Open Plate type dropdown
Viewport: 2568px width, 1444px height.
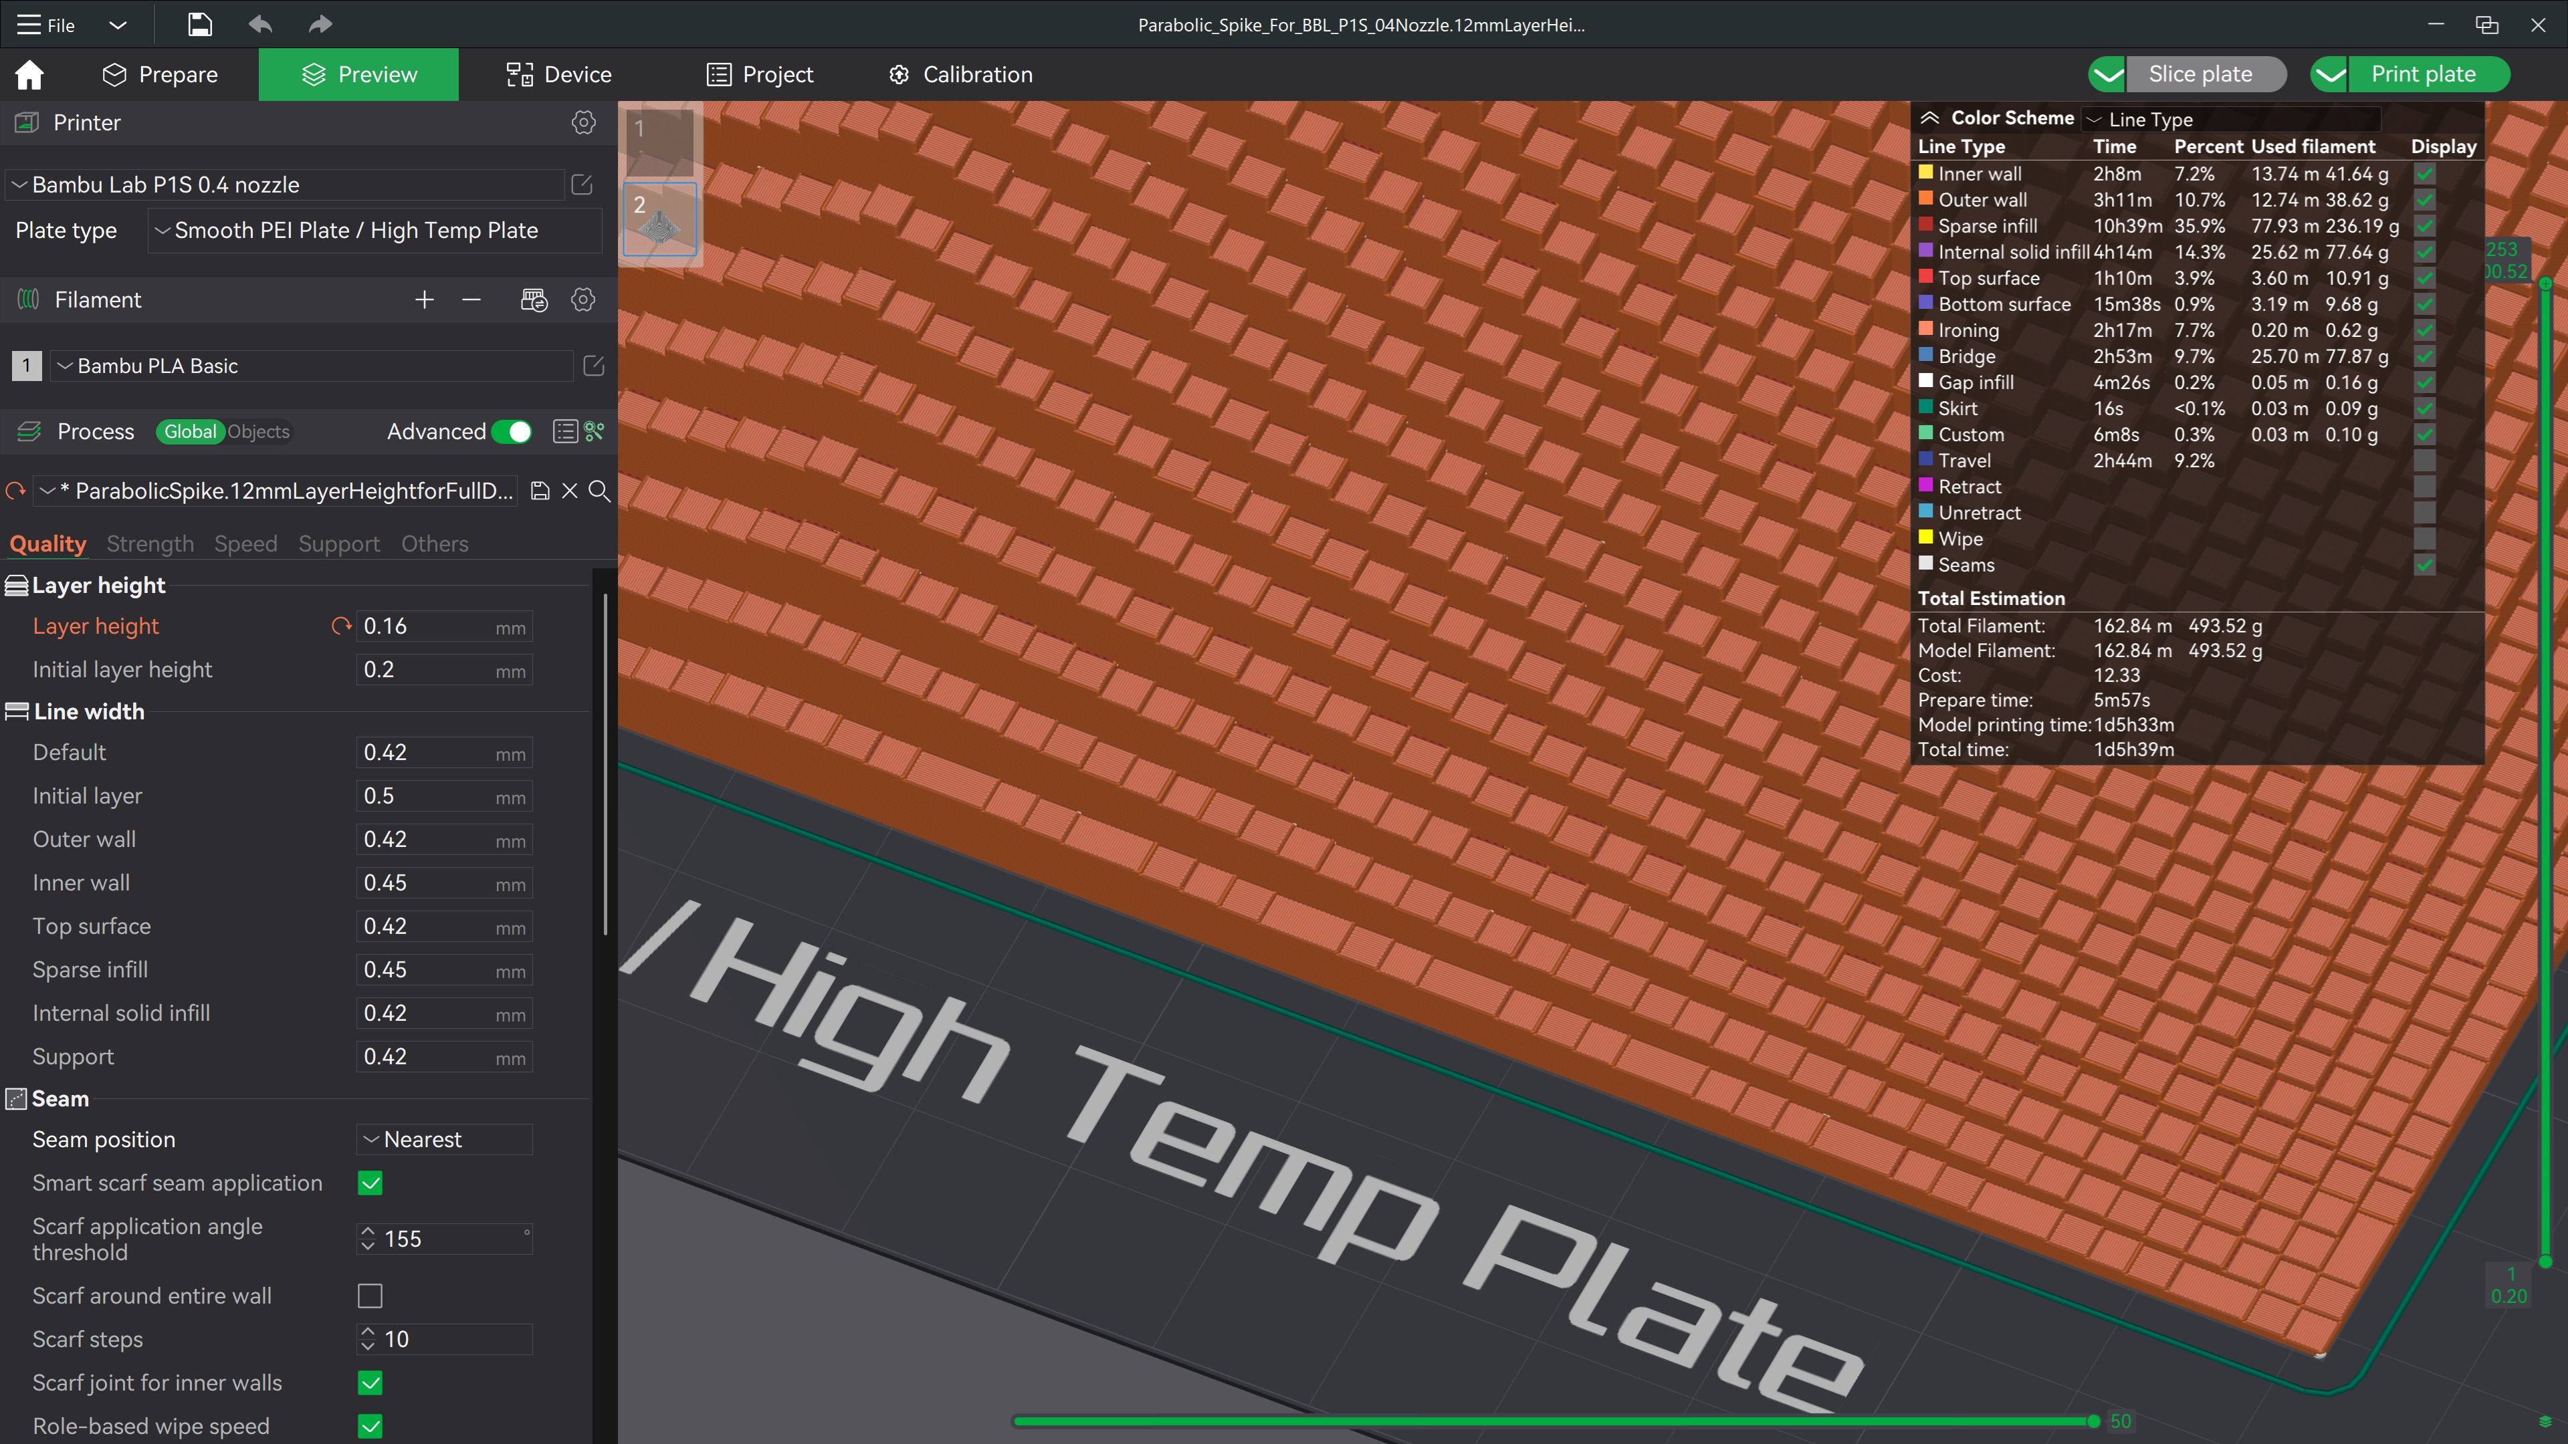[374, 230]
